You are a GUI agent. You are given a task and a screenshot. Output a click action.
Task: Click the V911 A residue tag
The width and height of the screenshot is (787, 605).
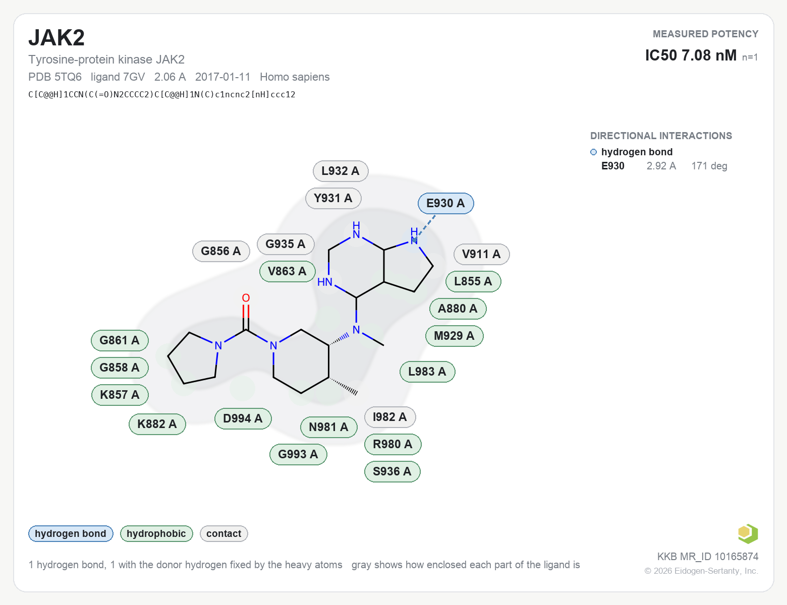[x=481, y=254]
